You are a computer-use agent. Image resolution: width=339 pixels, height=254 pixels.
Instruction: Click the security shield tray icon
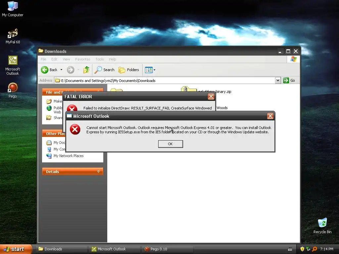[x=302, y=249]
